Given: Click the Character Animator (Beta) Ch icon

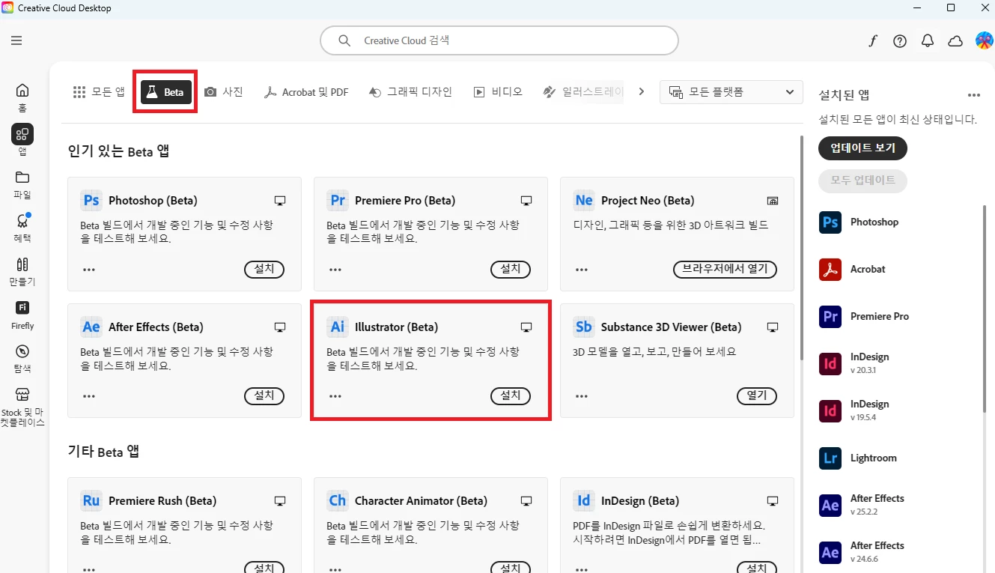Looking at the screenshot, I should (x=338, y=500).
